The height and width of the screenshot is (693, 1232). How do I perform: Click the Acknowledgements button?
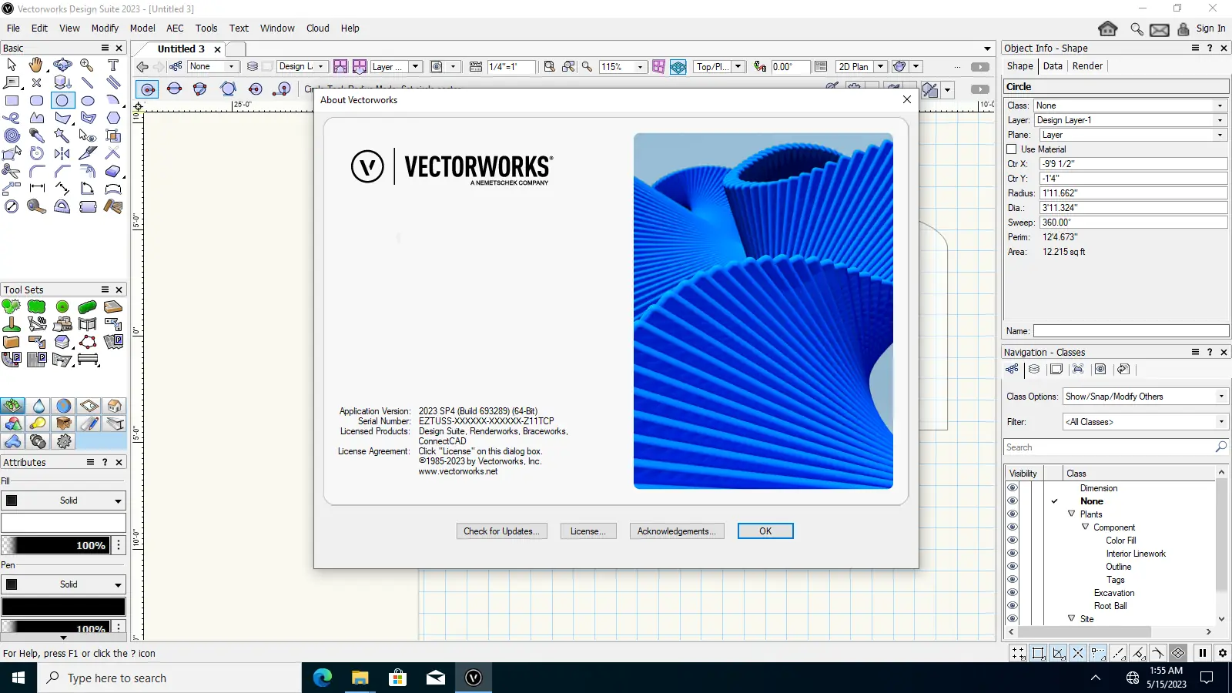(x=677, y=531)
